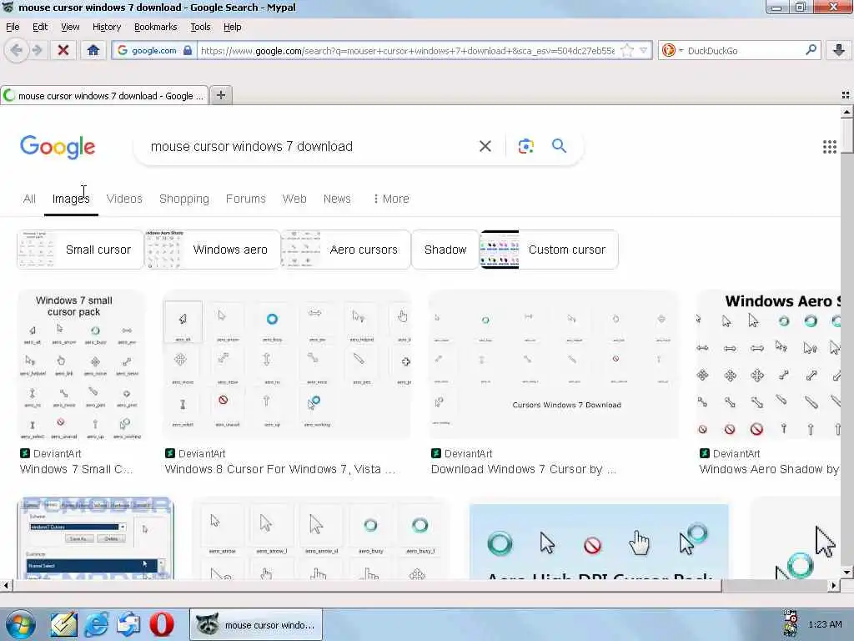Open Windows 7 small cursor pack thumbnail
This screenshot has width=854, height=641.
82,366
